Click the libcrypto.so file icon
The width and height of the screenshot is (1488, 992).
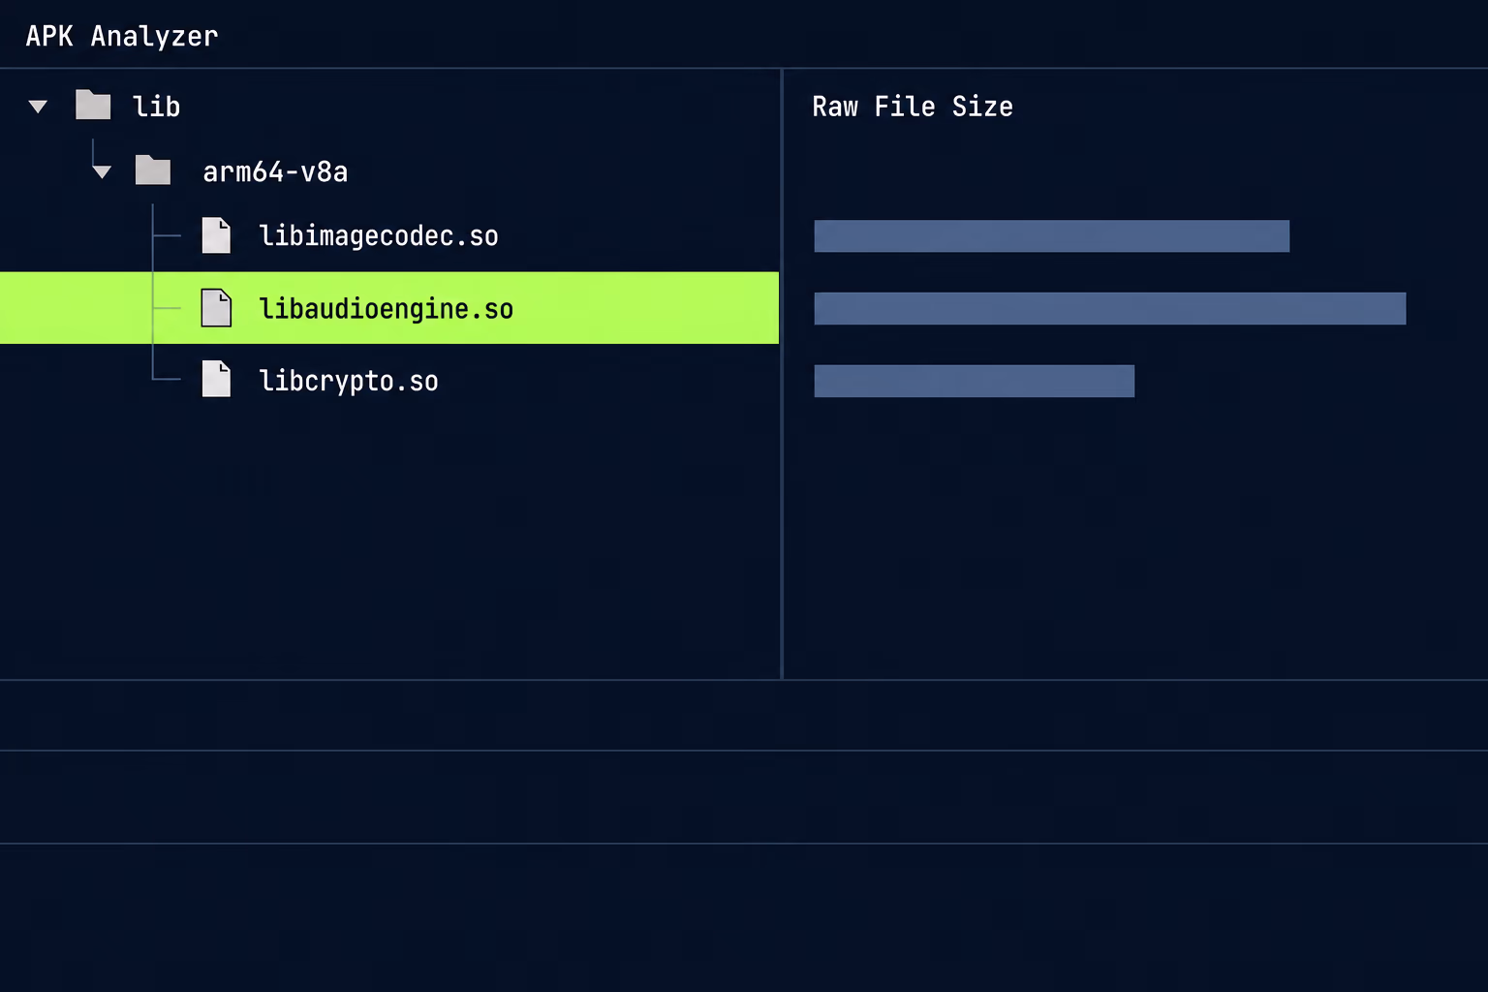coord(216,379)
